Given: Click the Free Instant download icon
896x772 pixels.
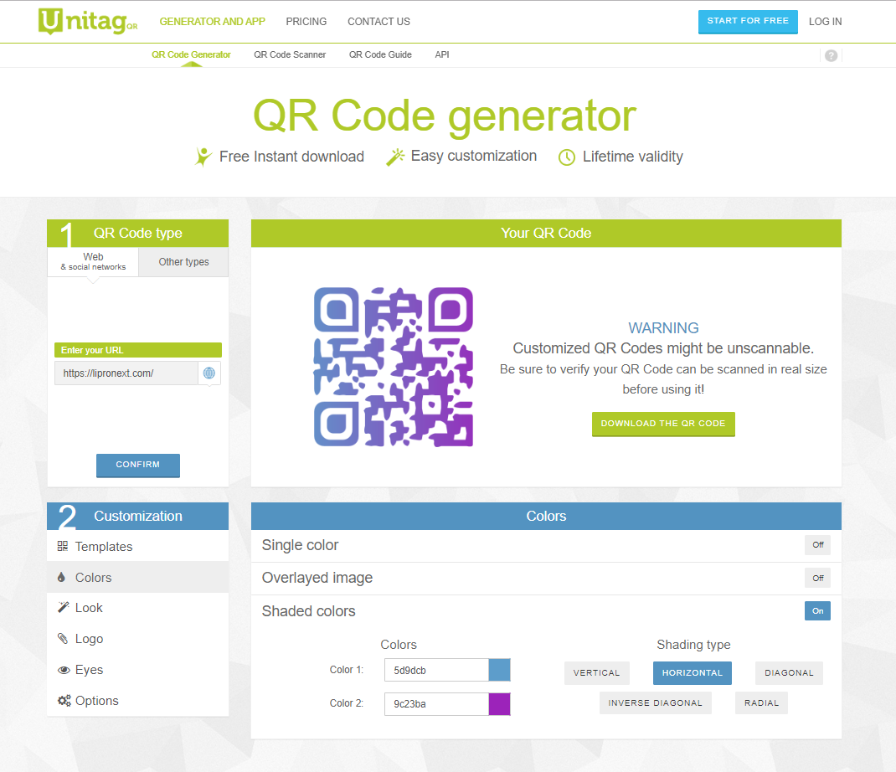Looking at the screenshot, I should coord(203,157).
